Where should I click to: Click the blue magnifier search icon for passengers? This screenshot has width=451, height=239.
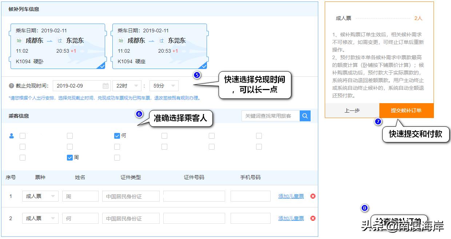click(x=306, y=116)
